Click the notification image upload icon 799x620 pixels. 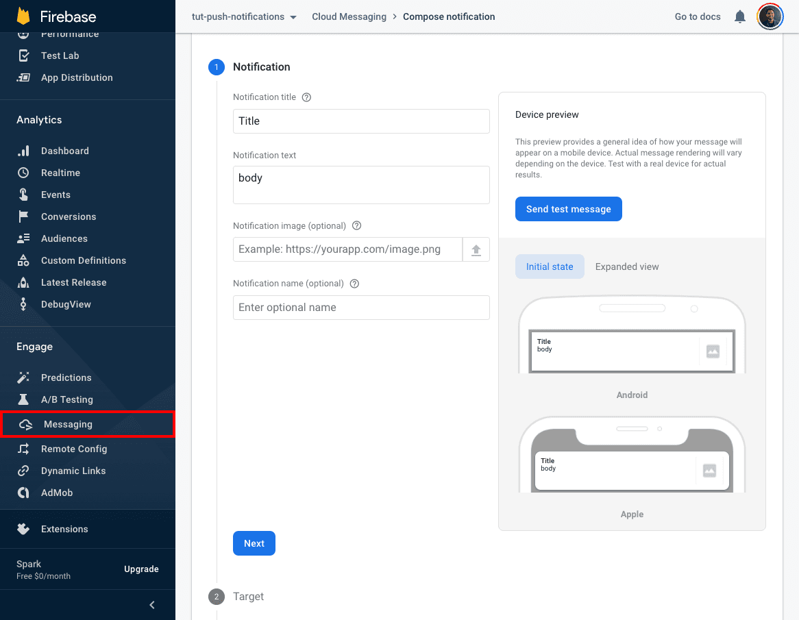(x=476, y=249)
